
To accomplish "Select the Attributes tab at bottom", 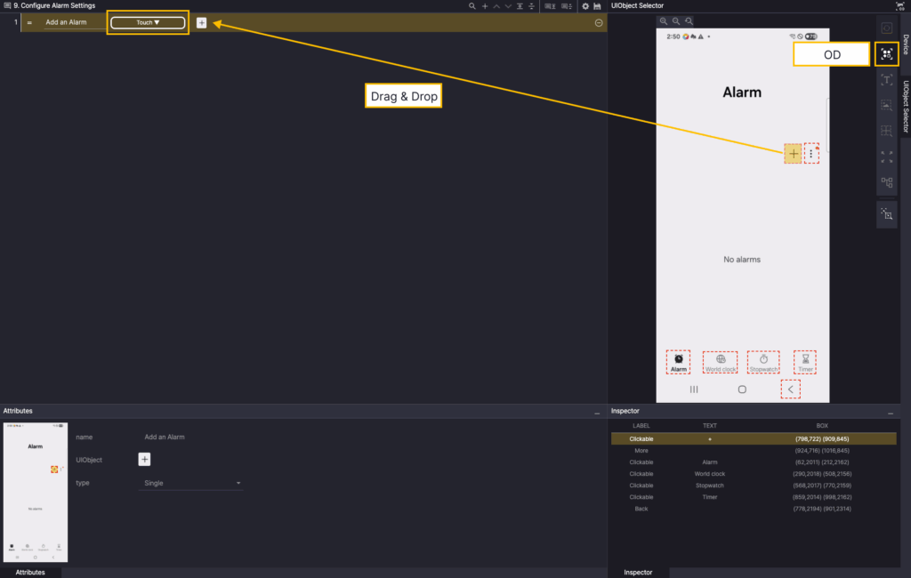I will 30,573.
